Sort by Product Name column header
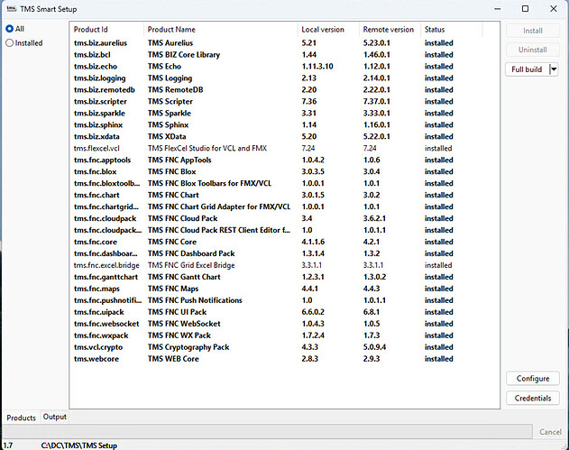The image size is (569, 450). [x=219, y=30]
